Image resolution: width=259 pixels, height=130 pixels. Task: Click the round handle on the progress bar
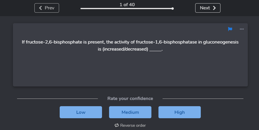173,9
